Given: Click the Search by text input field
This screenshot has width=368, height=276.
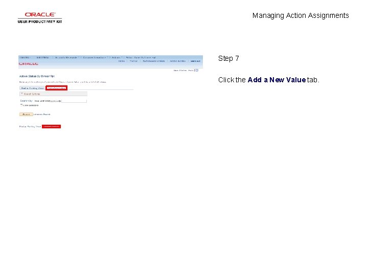Looking at the screenshot, I should tap(74, 101).
